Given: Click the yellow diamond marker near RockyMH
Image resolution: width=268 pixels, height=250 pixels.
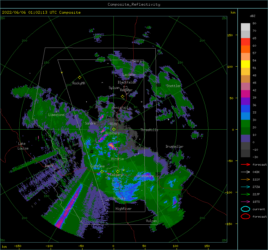Looking at the screenshot, I should 80,78.
